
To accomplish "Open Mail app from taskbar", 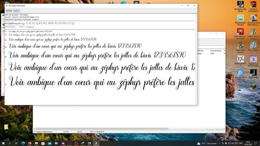I will pyautogui.click(x=50, y=143).
